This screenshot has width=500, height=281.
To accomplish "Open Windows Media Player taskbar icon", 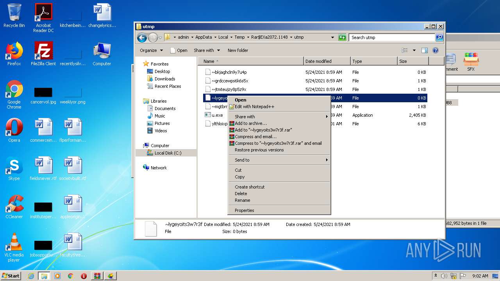I will coord(57,276).
